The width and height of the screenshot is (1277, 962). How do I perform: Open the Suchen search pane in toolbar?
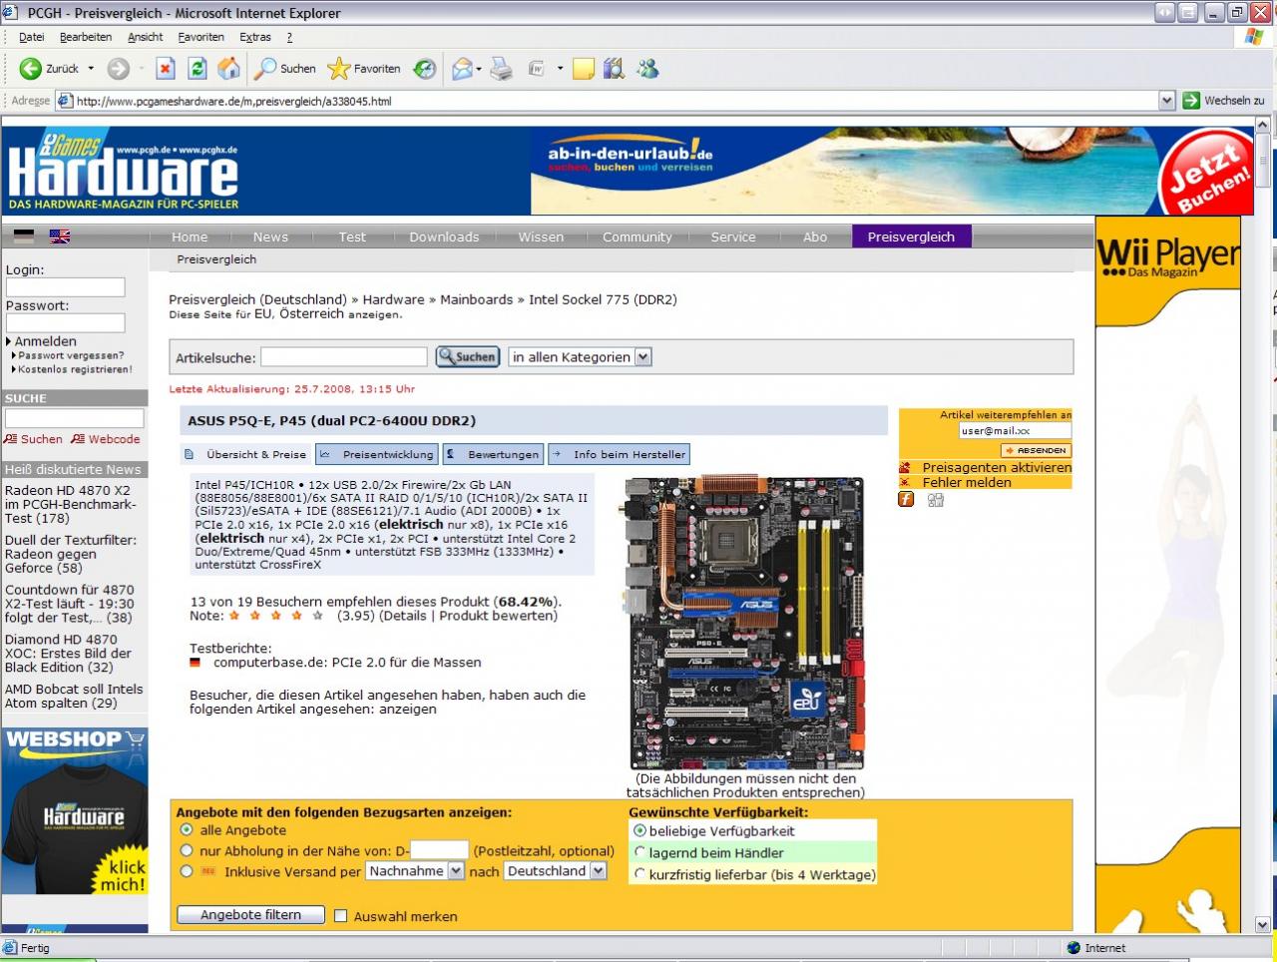pyautogui.click(x=285, y=69)
